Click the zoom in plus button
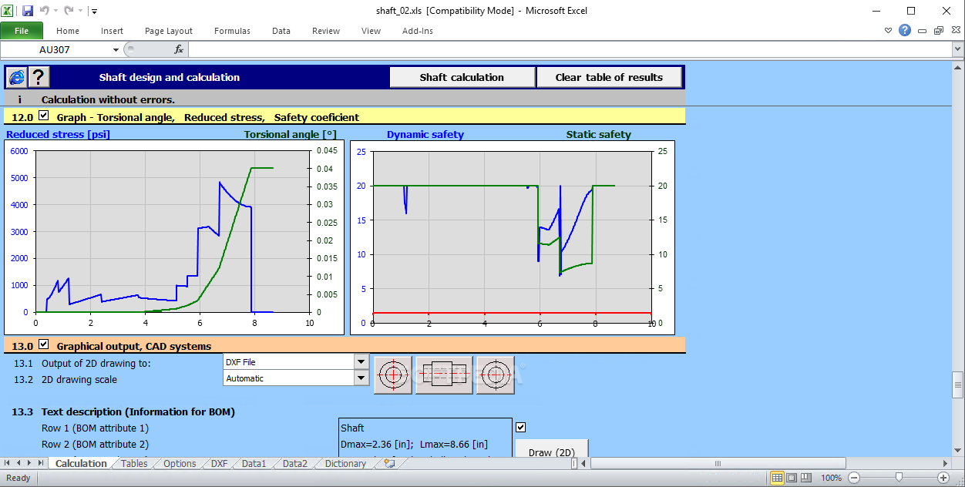965x487 pixels. 943,478
